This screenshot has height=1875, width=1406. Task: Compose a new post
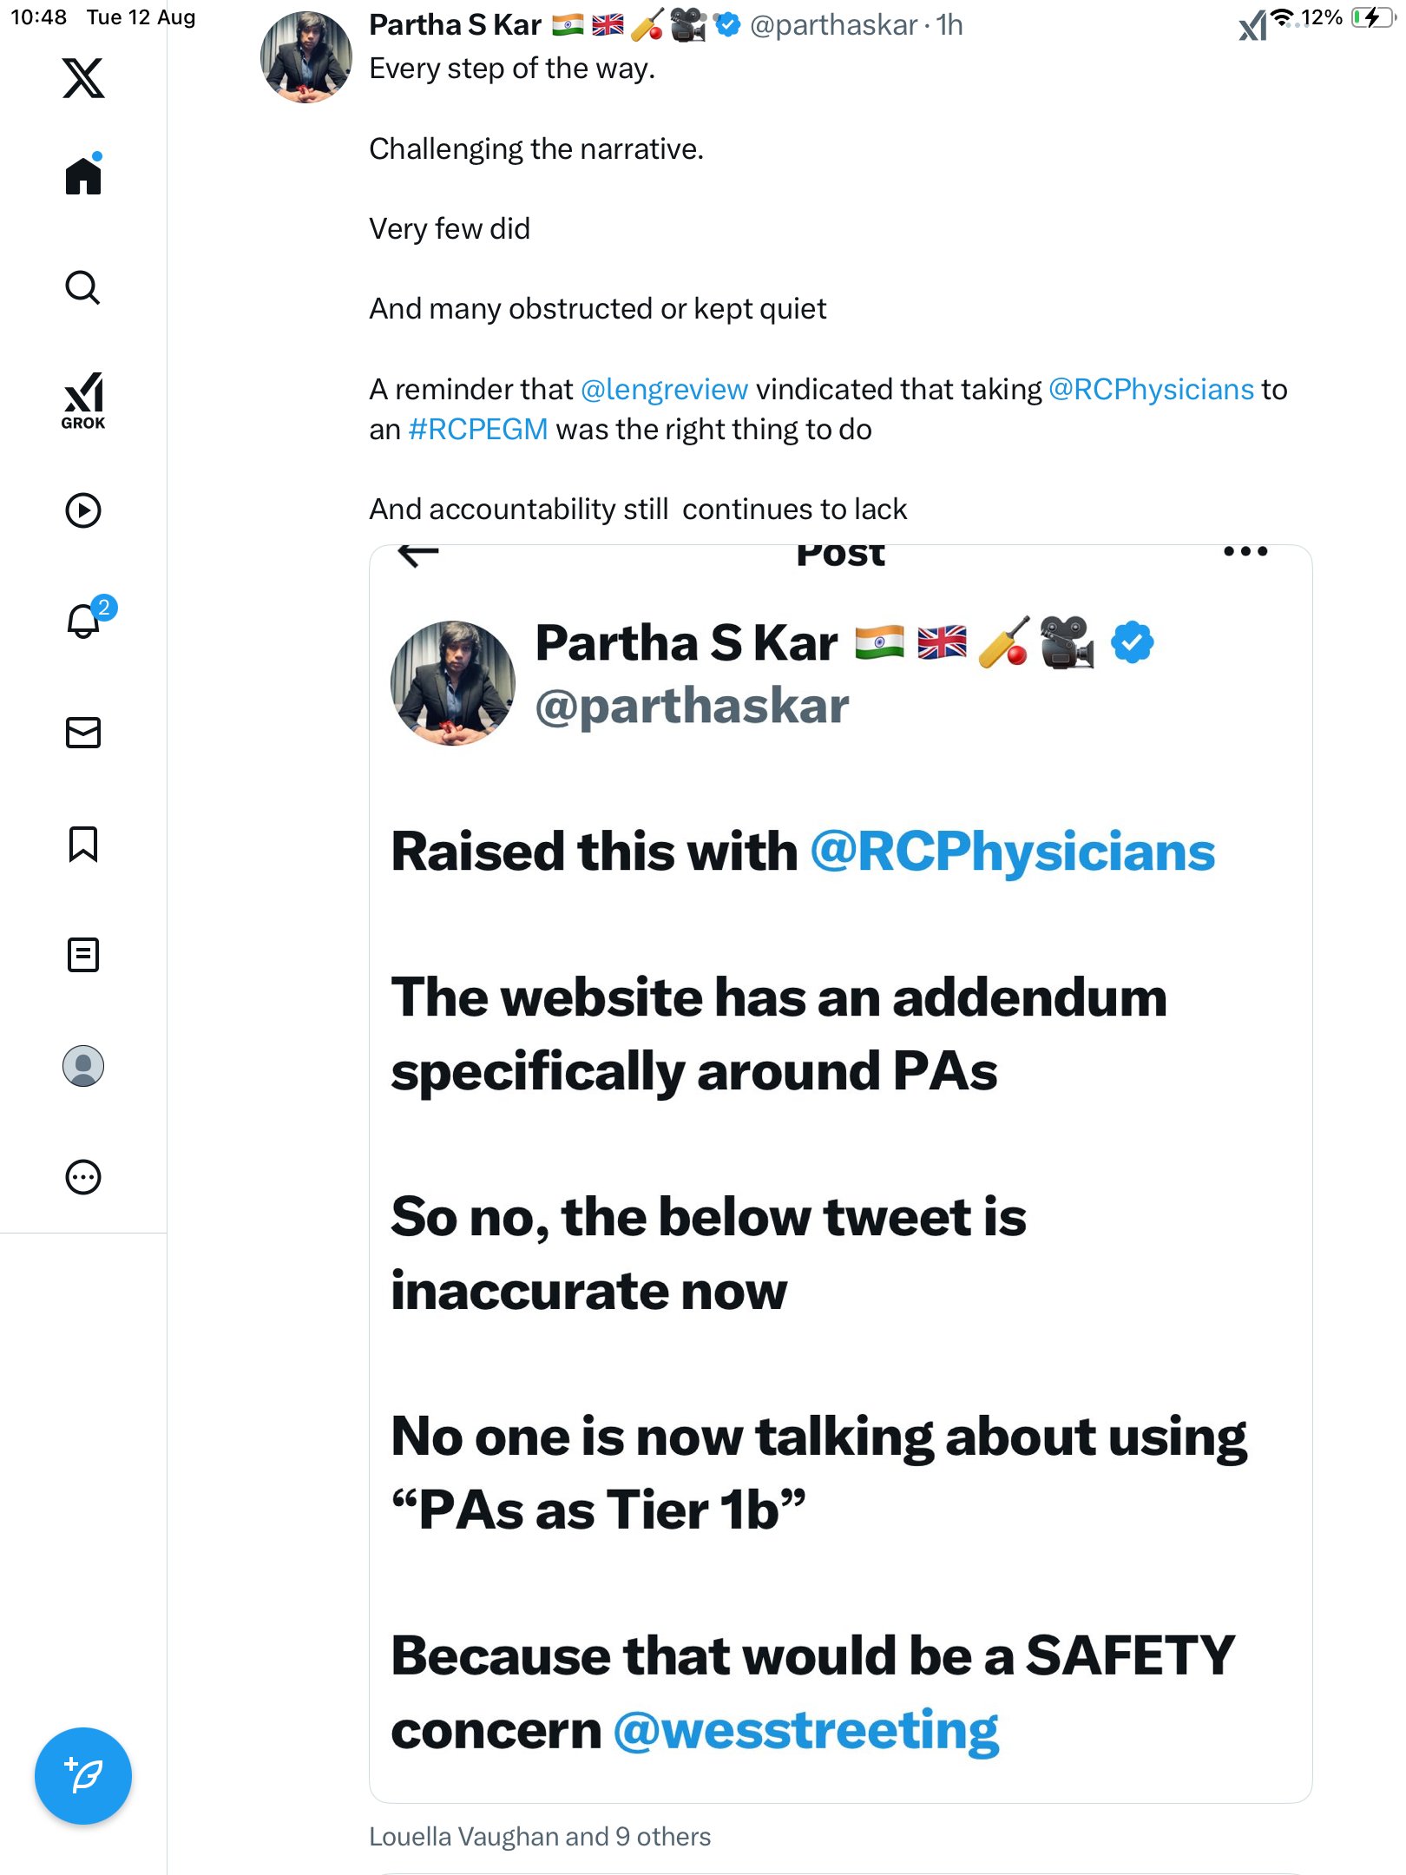click(x=83, y=1776)
